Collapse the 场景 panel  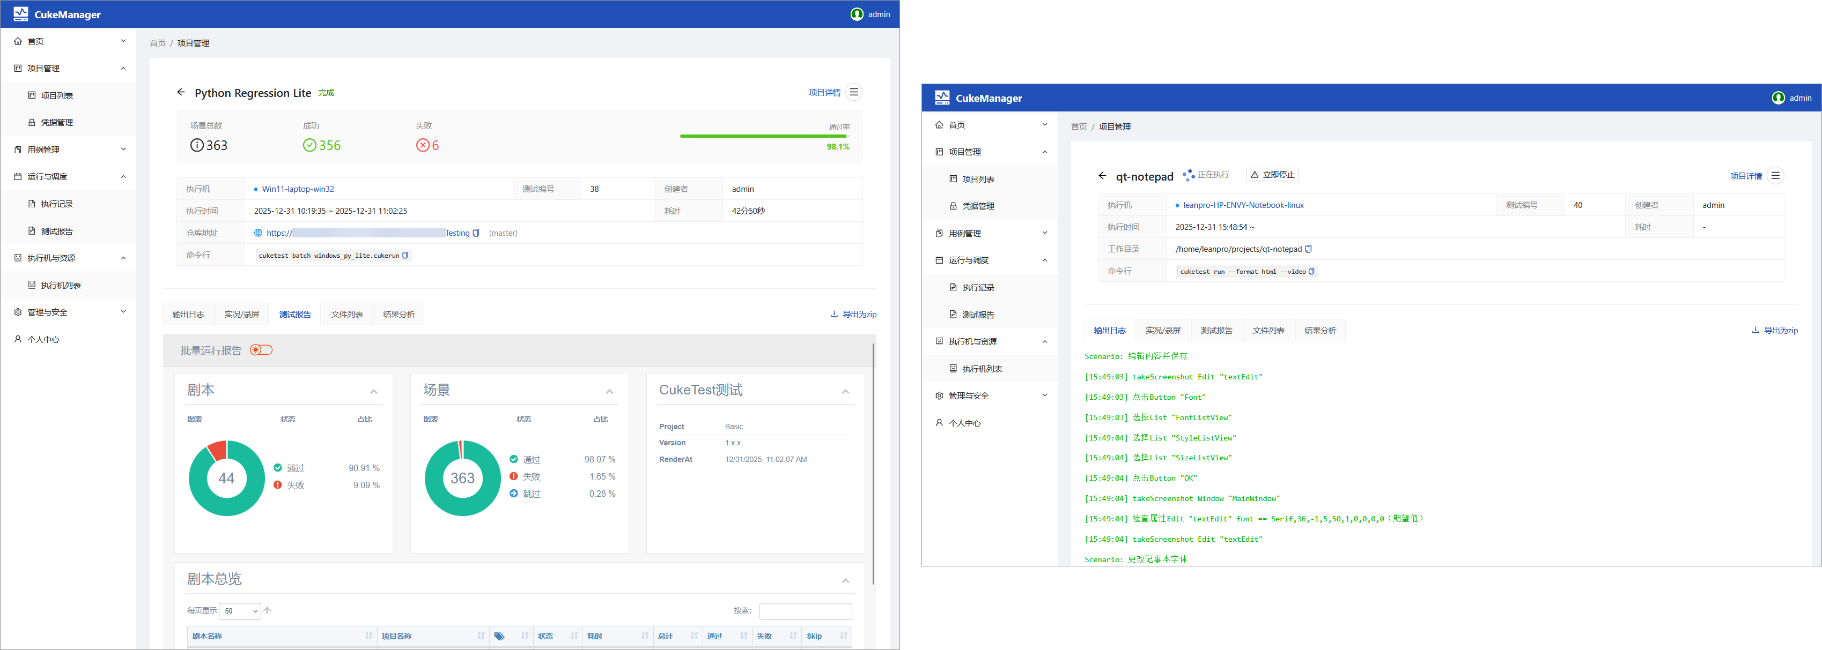[610, 391]
